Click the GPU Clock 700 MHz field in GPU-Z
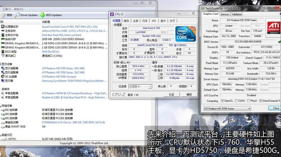 (227, 84)
